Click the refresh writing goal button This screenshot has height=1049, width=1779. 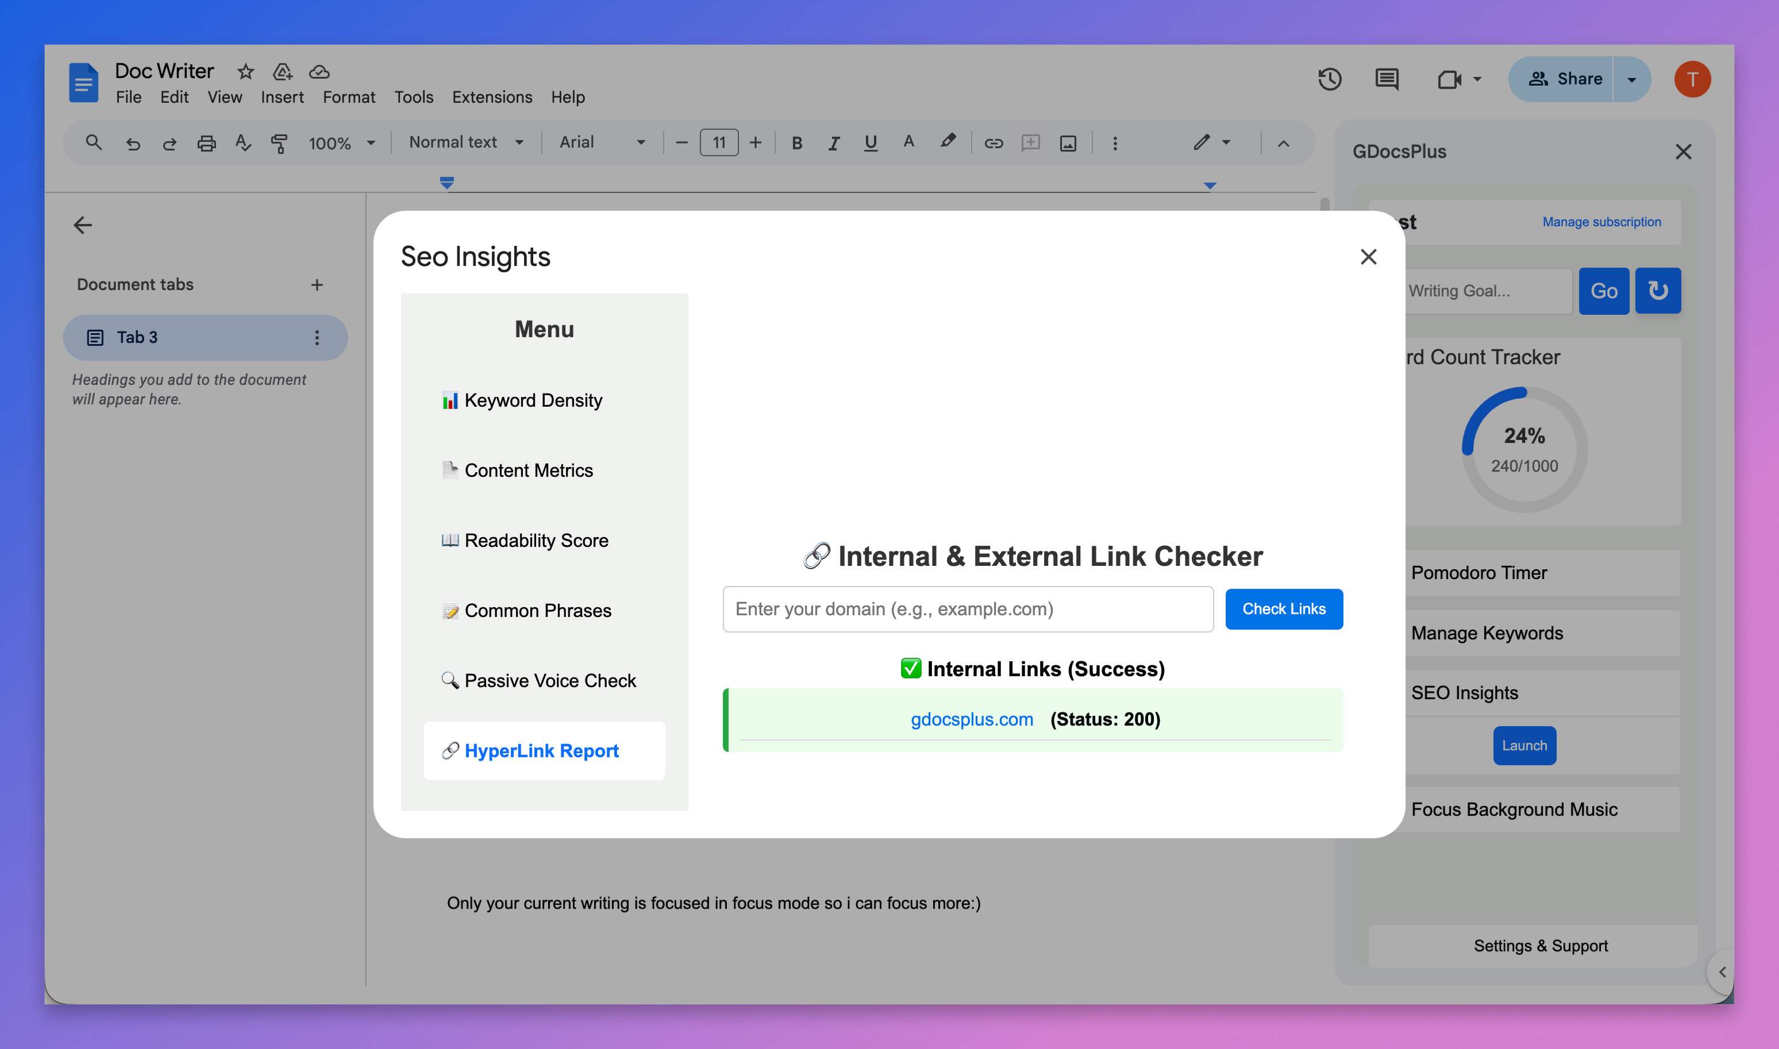(1657, 291)
